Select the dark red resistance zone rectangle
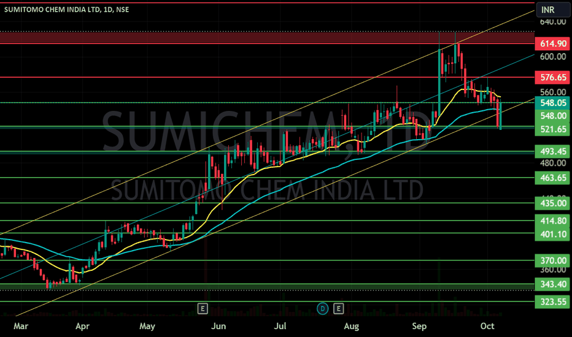 tap(267, 37)
